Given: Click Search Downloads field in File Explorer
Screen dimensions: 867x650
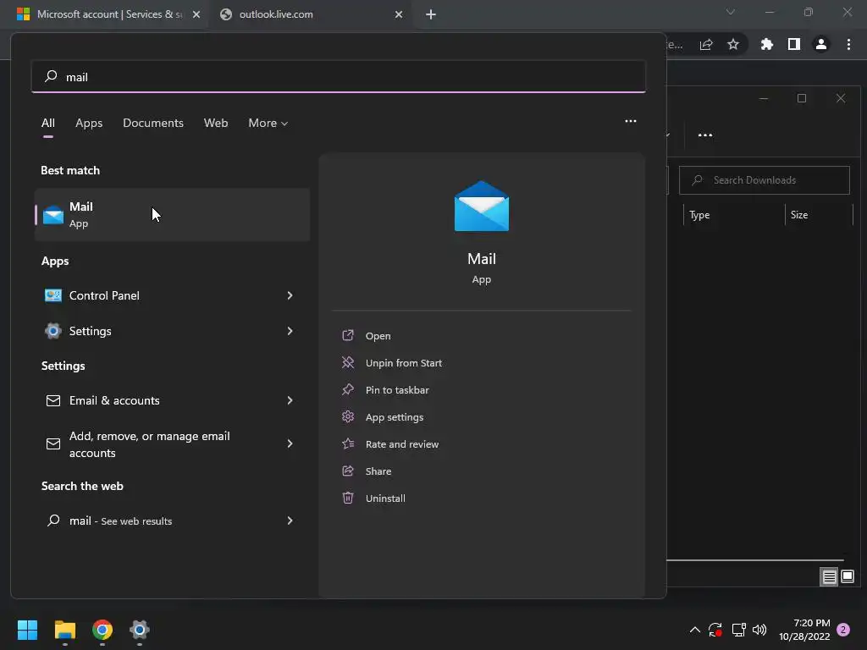Looking at the screenshot, I should coord(765,180).
